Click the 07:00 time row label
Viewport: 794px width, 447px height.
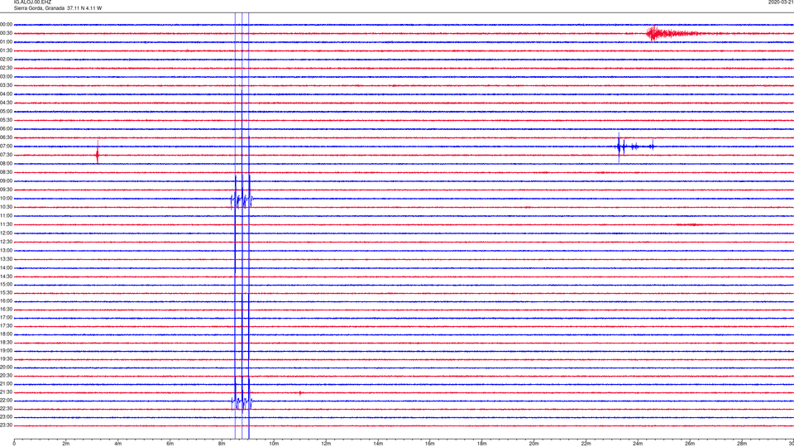pyautogui.click(x=6, y=146)
